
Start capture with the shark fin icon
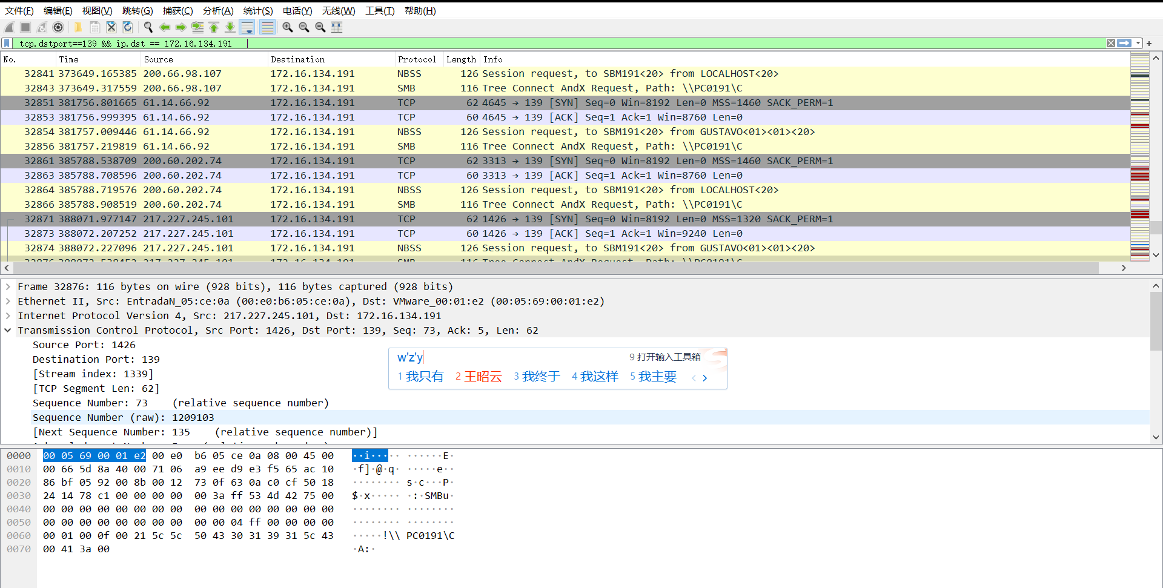[x=9, y=27]
